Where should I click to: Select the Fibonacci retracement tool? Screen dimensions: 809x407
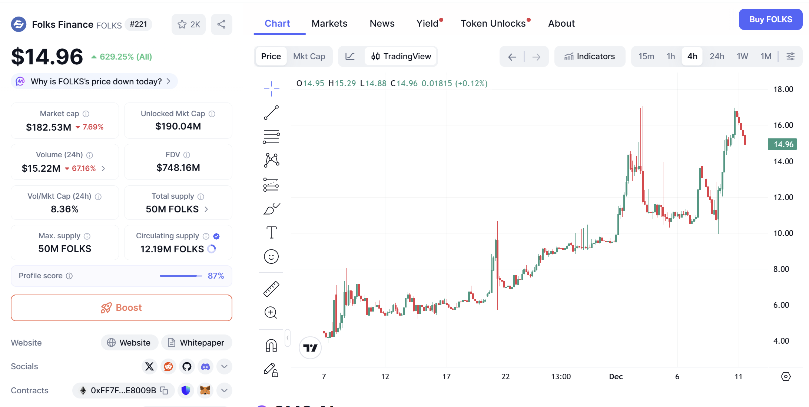(271, 137)
